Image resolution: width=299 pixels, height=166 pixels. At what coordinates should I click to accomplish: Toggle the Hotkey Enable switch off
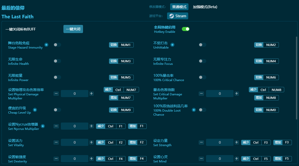tap(185, 29)
